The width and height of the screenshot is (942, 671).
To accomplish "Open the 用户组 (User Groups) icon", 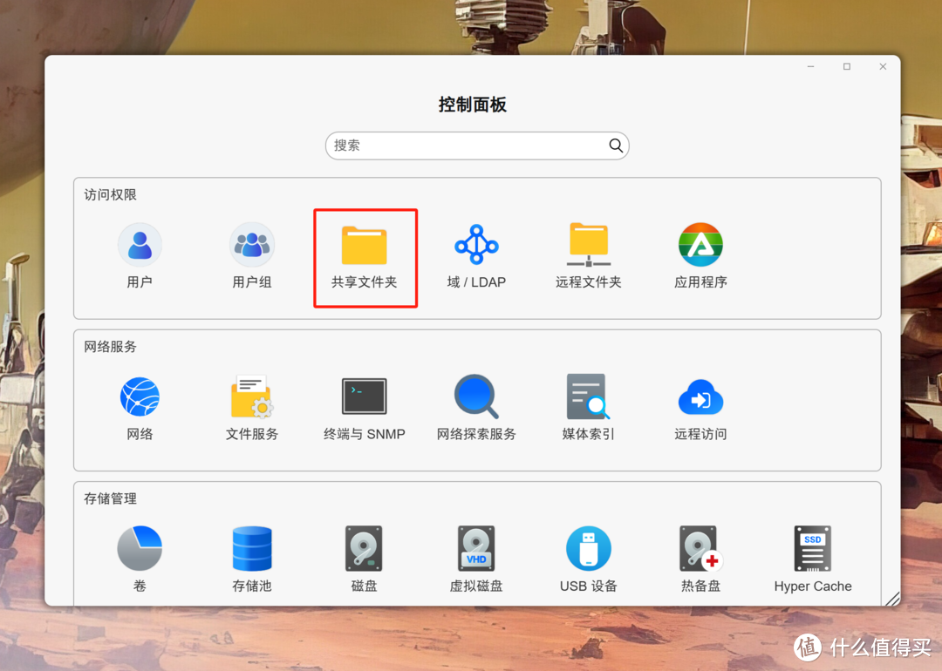I will [x=252, y=245].
